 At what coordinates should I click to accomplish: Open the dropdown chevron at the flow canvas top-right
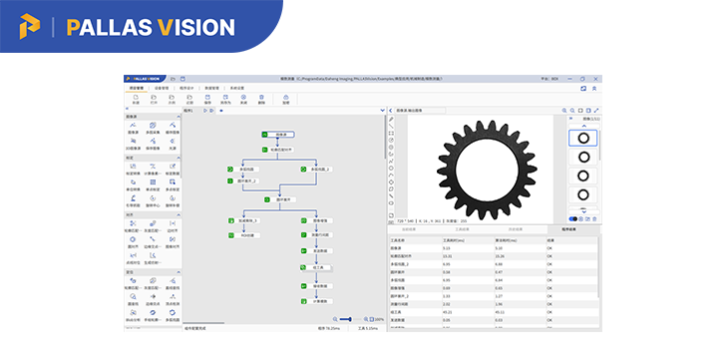point(383,110)
